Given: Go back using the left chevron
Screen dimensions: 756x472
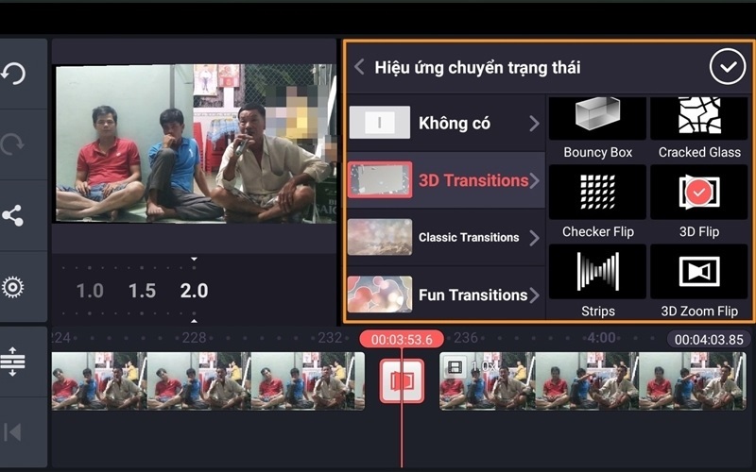Looking at the screenshot, I should (359, 67).
